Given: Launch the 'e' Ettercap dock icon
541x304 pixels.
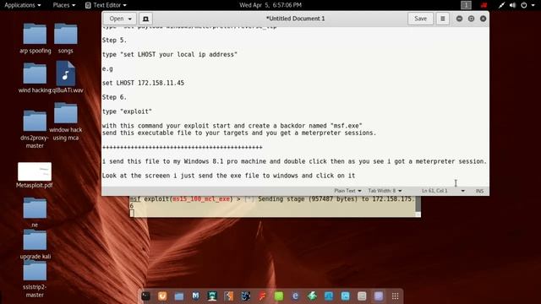Looking at the screenshot, I should (x=295, y=296).
